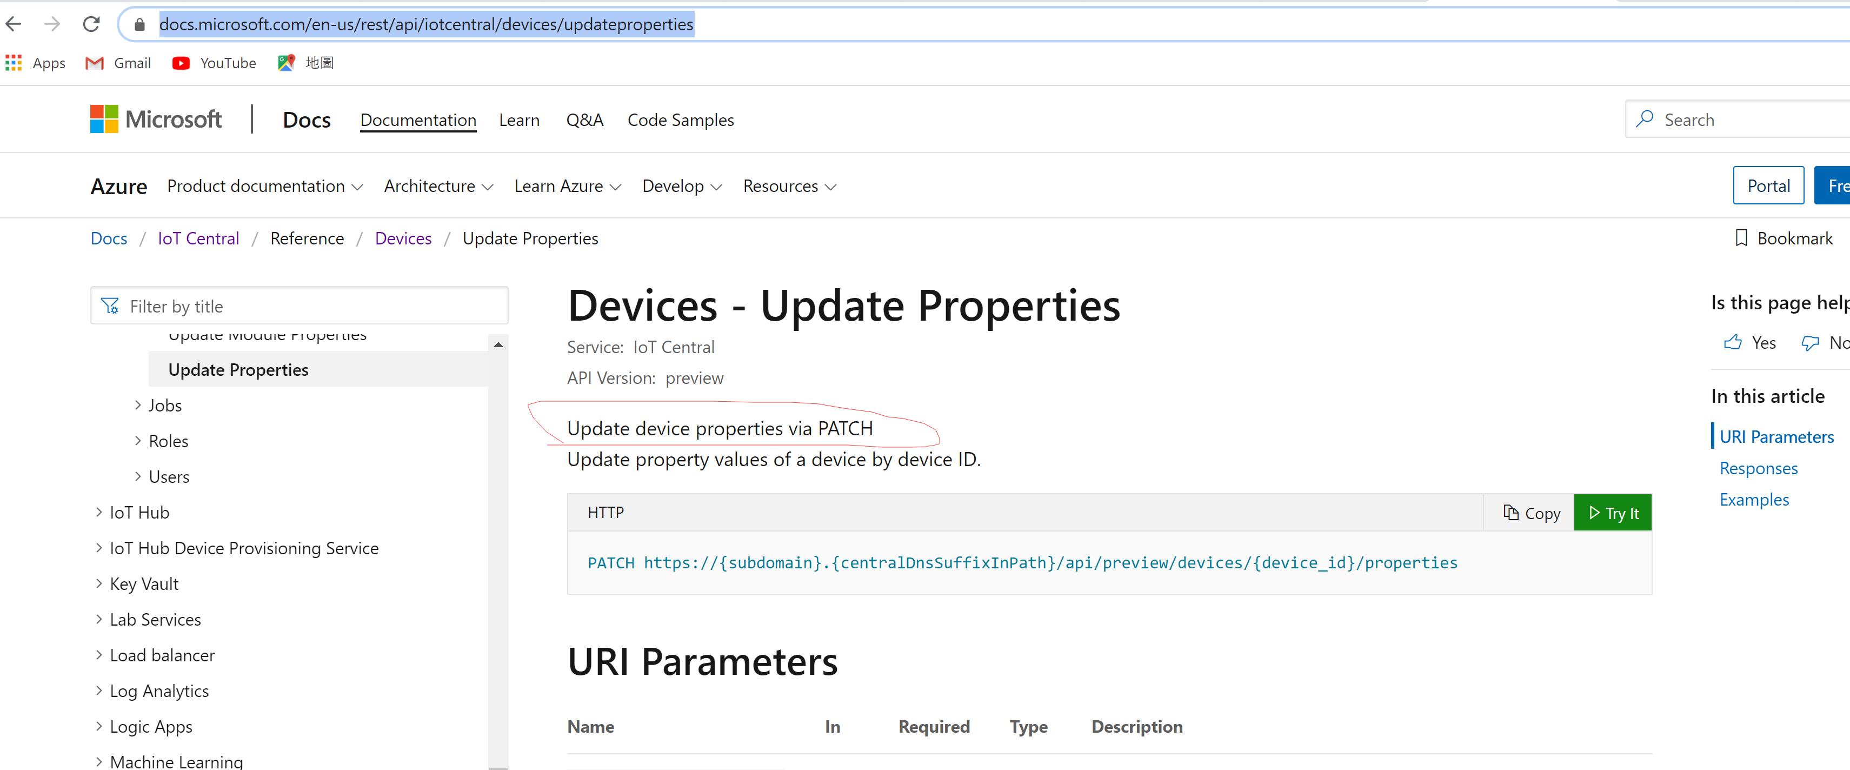Open the Architecture dropdown
The height and width of the screenshot is (770, 1850).
point(438,187)
